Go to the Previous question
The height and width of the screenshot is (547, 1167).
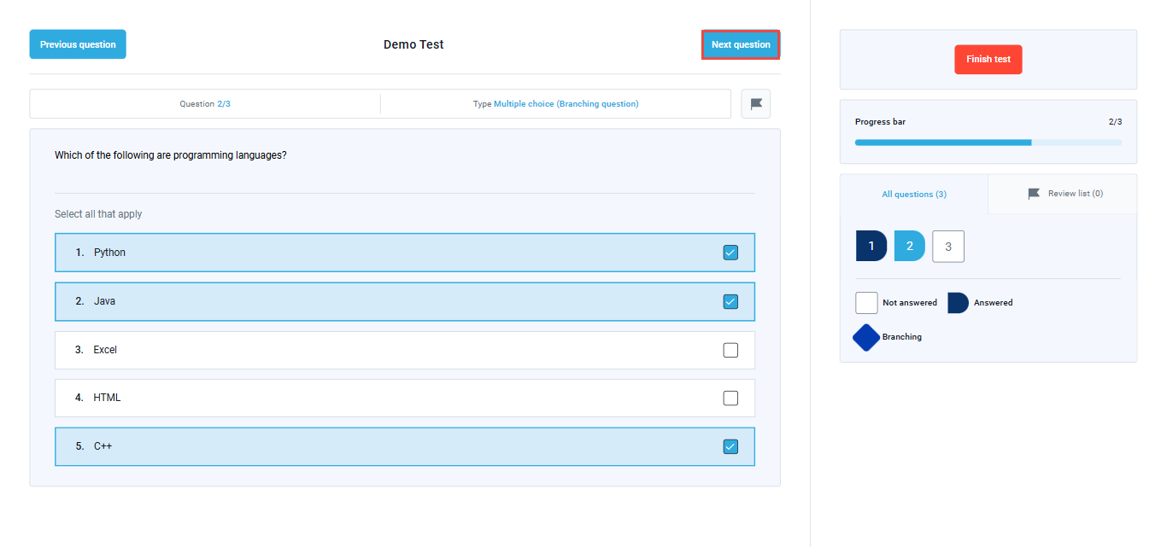78,44
